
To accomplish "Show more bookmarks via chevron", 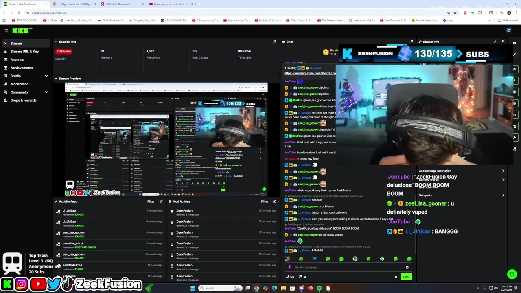I will tap(490, 20).
